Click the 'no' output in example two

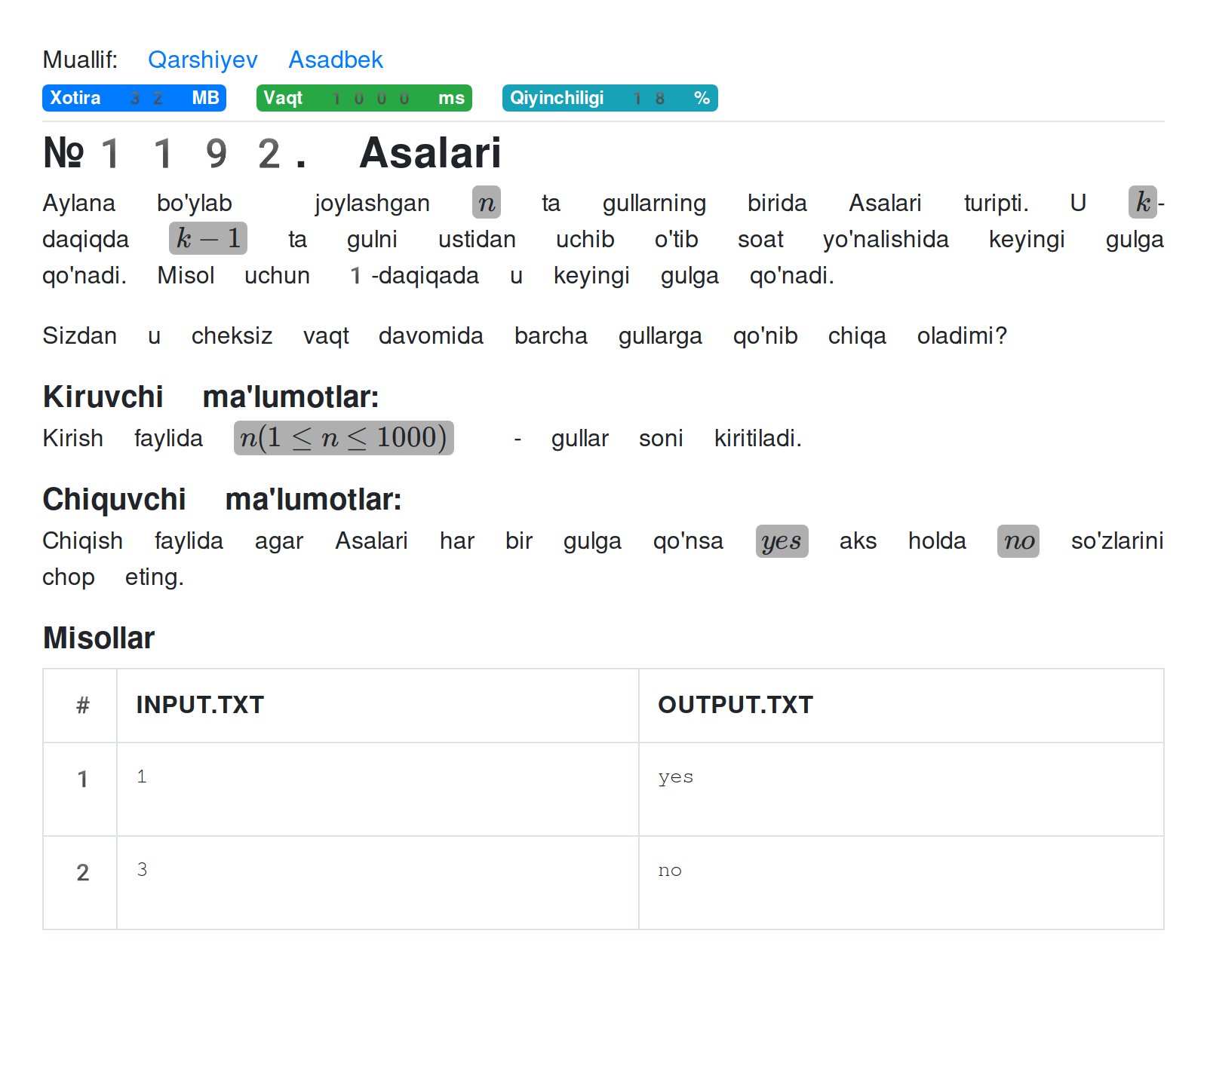click(x=670, y=871)
